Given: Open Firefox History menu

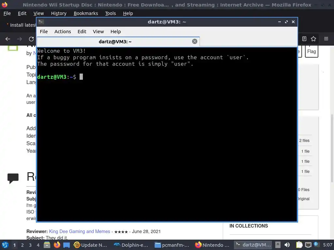Looking at the screenshot, I should 59,13.
